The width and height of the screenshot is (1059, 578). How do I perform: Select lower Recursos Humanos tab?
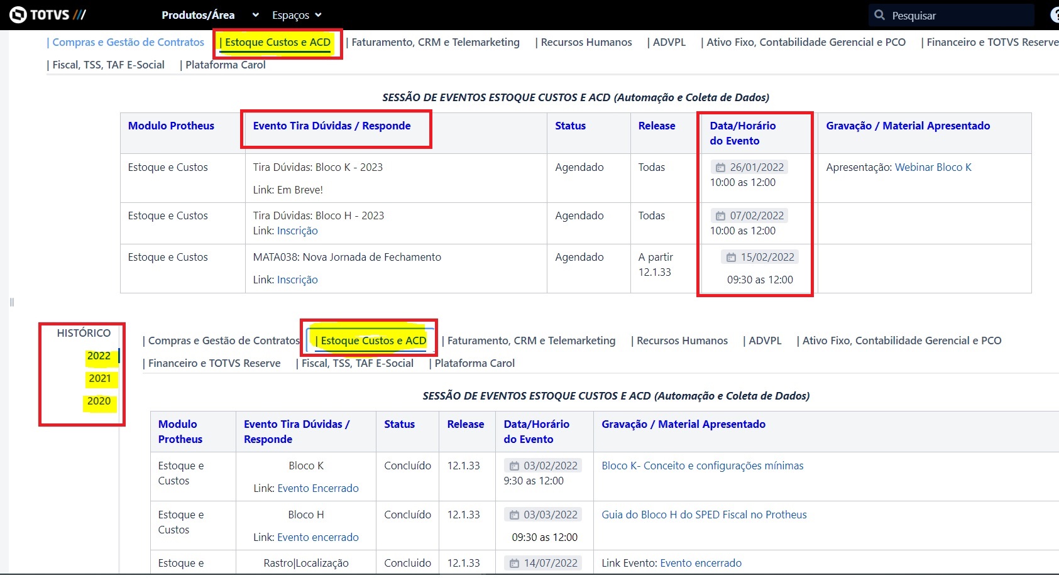click(x=679, y=341)
